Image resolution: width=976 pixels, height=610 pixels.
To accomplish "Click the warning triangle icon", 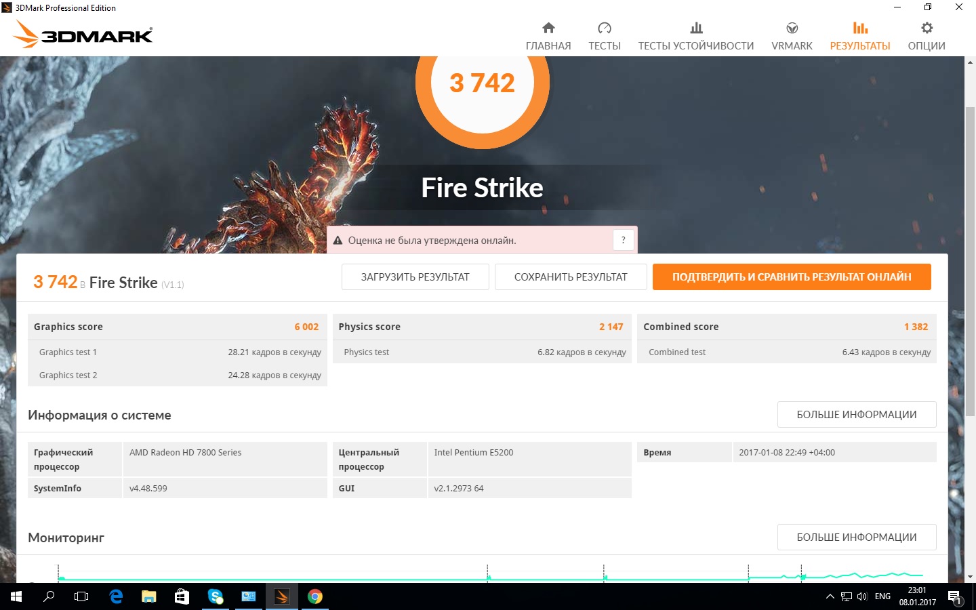I will tap(338, 240).
